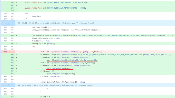Click 'PreparedStatement pstmt = null;' line

(46, 38)
